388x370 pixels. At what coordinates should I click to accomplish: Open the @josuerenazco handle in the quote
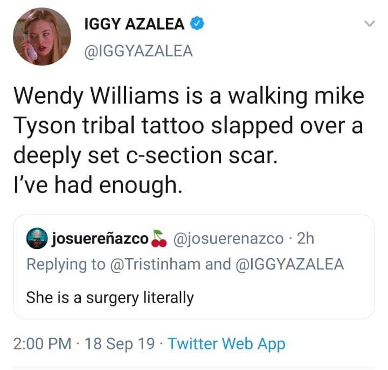tap(228, 239)
